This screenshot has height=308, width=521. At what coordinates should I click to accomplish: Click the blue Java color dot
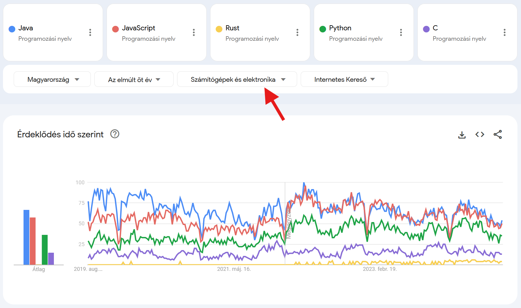point(12,29)
